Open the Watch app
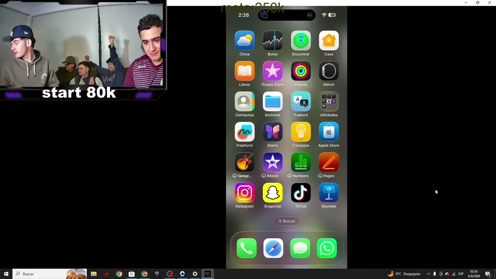Screen dimensions: 496x279 point(329,71)
